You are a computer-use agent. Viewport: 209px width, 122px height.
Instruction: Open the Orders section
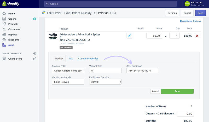click(x=12, y=19)
